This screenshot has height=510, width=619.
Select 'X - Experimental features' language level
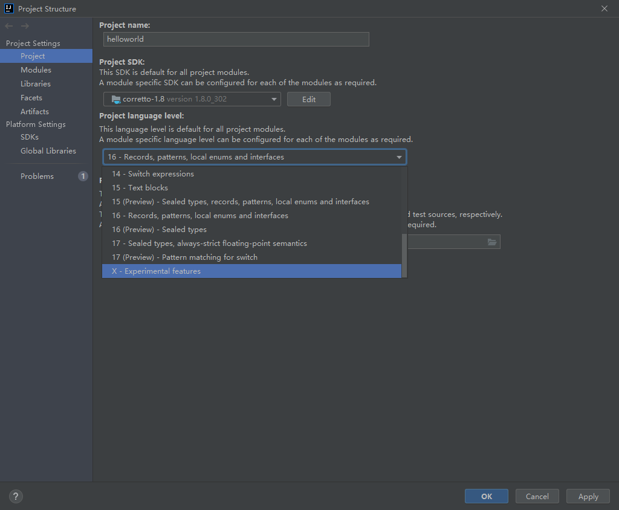pyautogui.click(x=156, y=271)
